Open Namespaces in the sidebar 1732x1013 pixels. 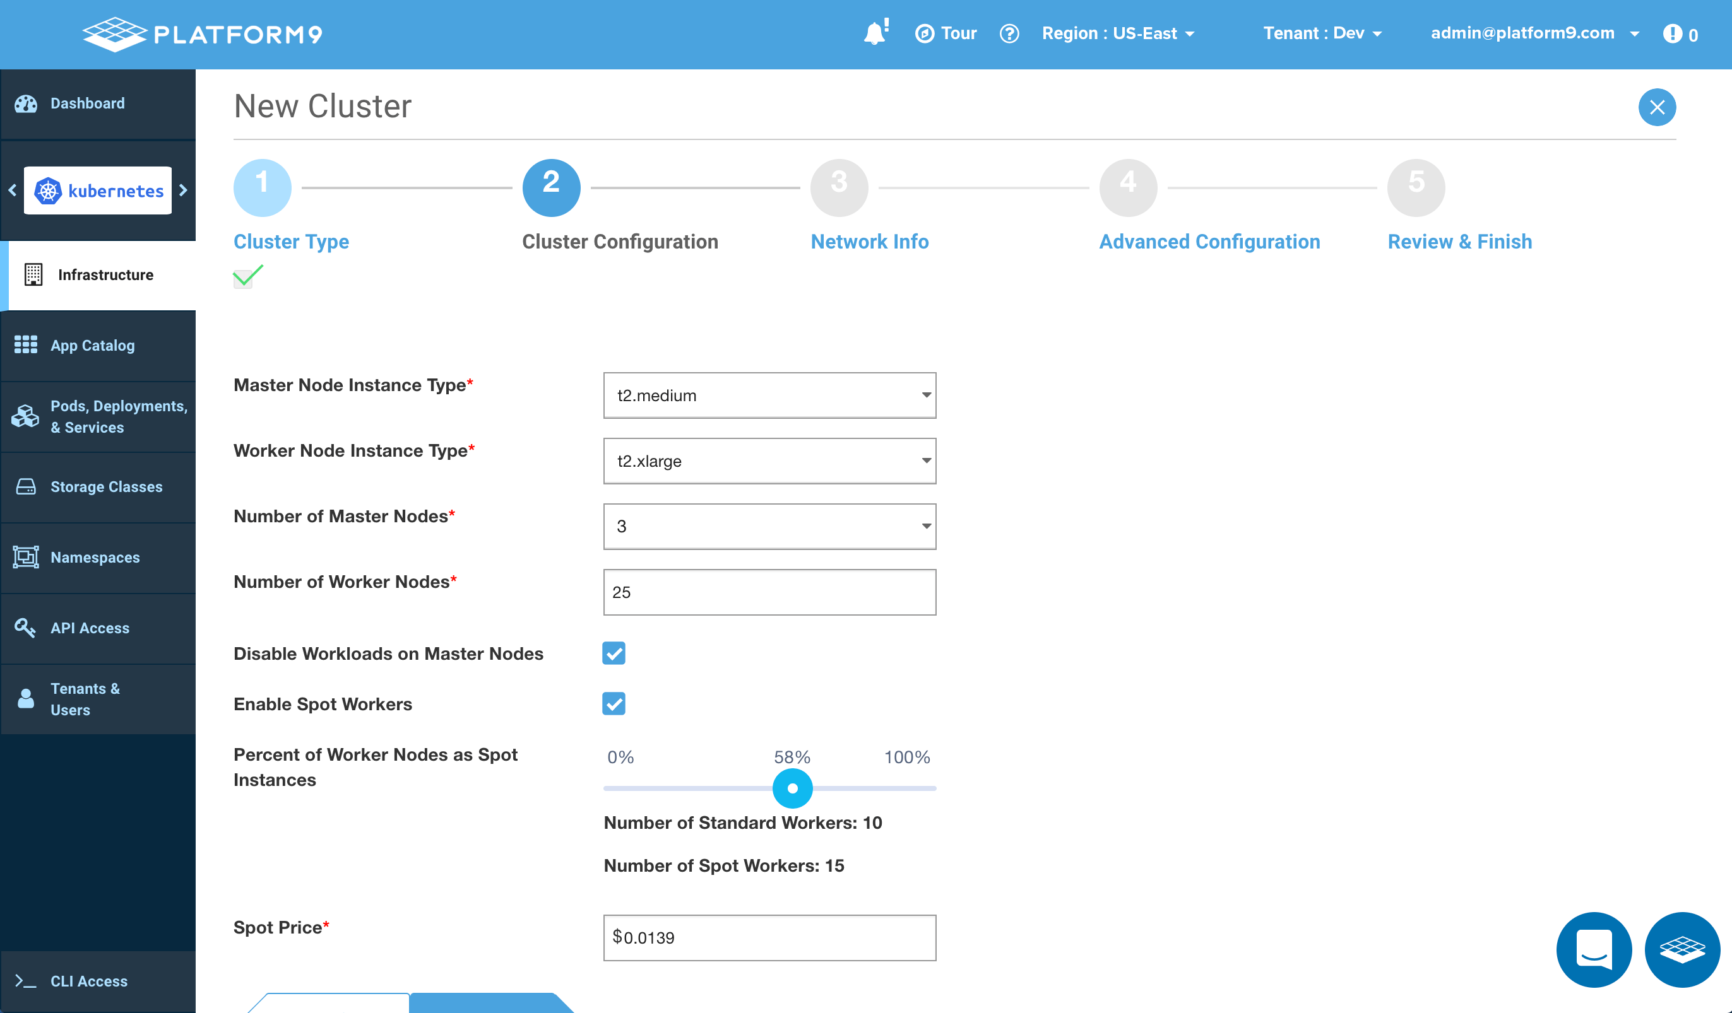98,558
